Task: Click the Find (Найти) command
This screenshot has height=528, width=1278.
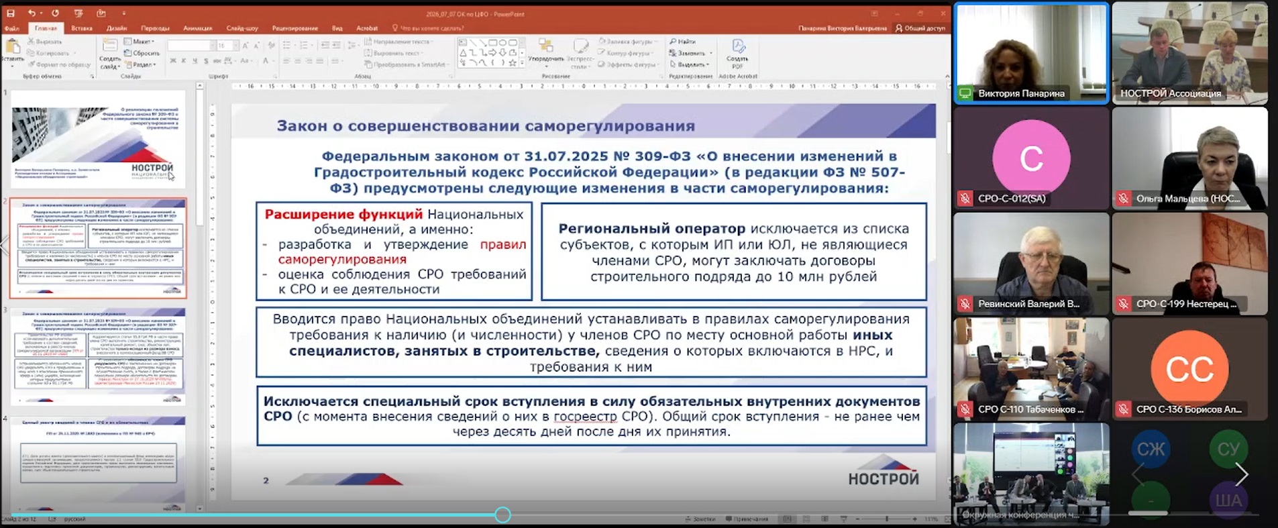Action: (x=683, y=42)
